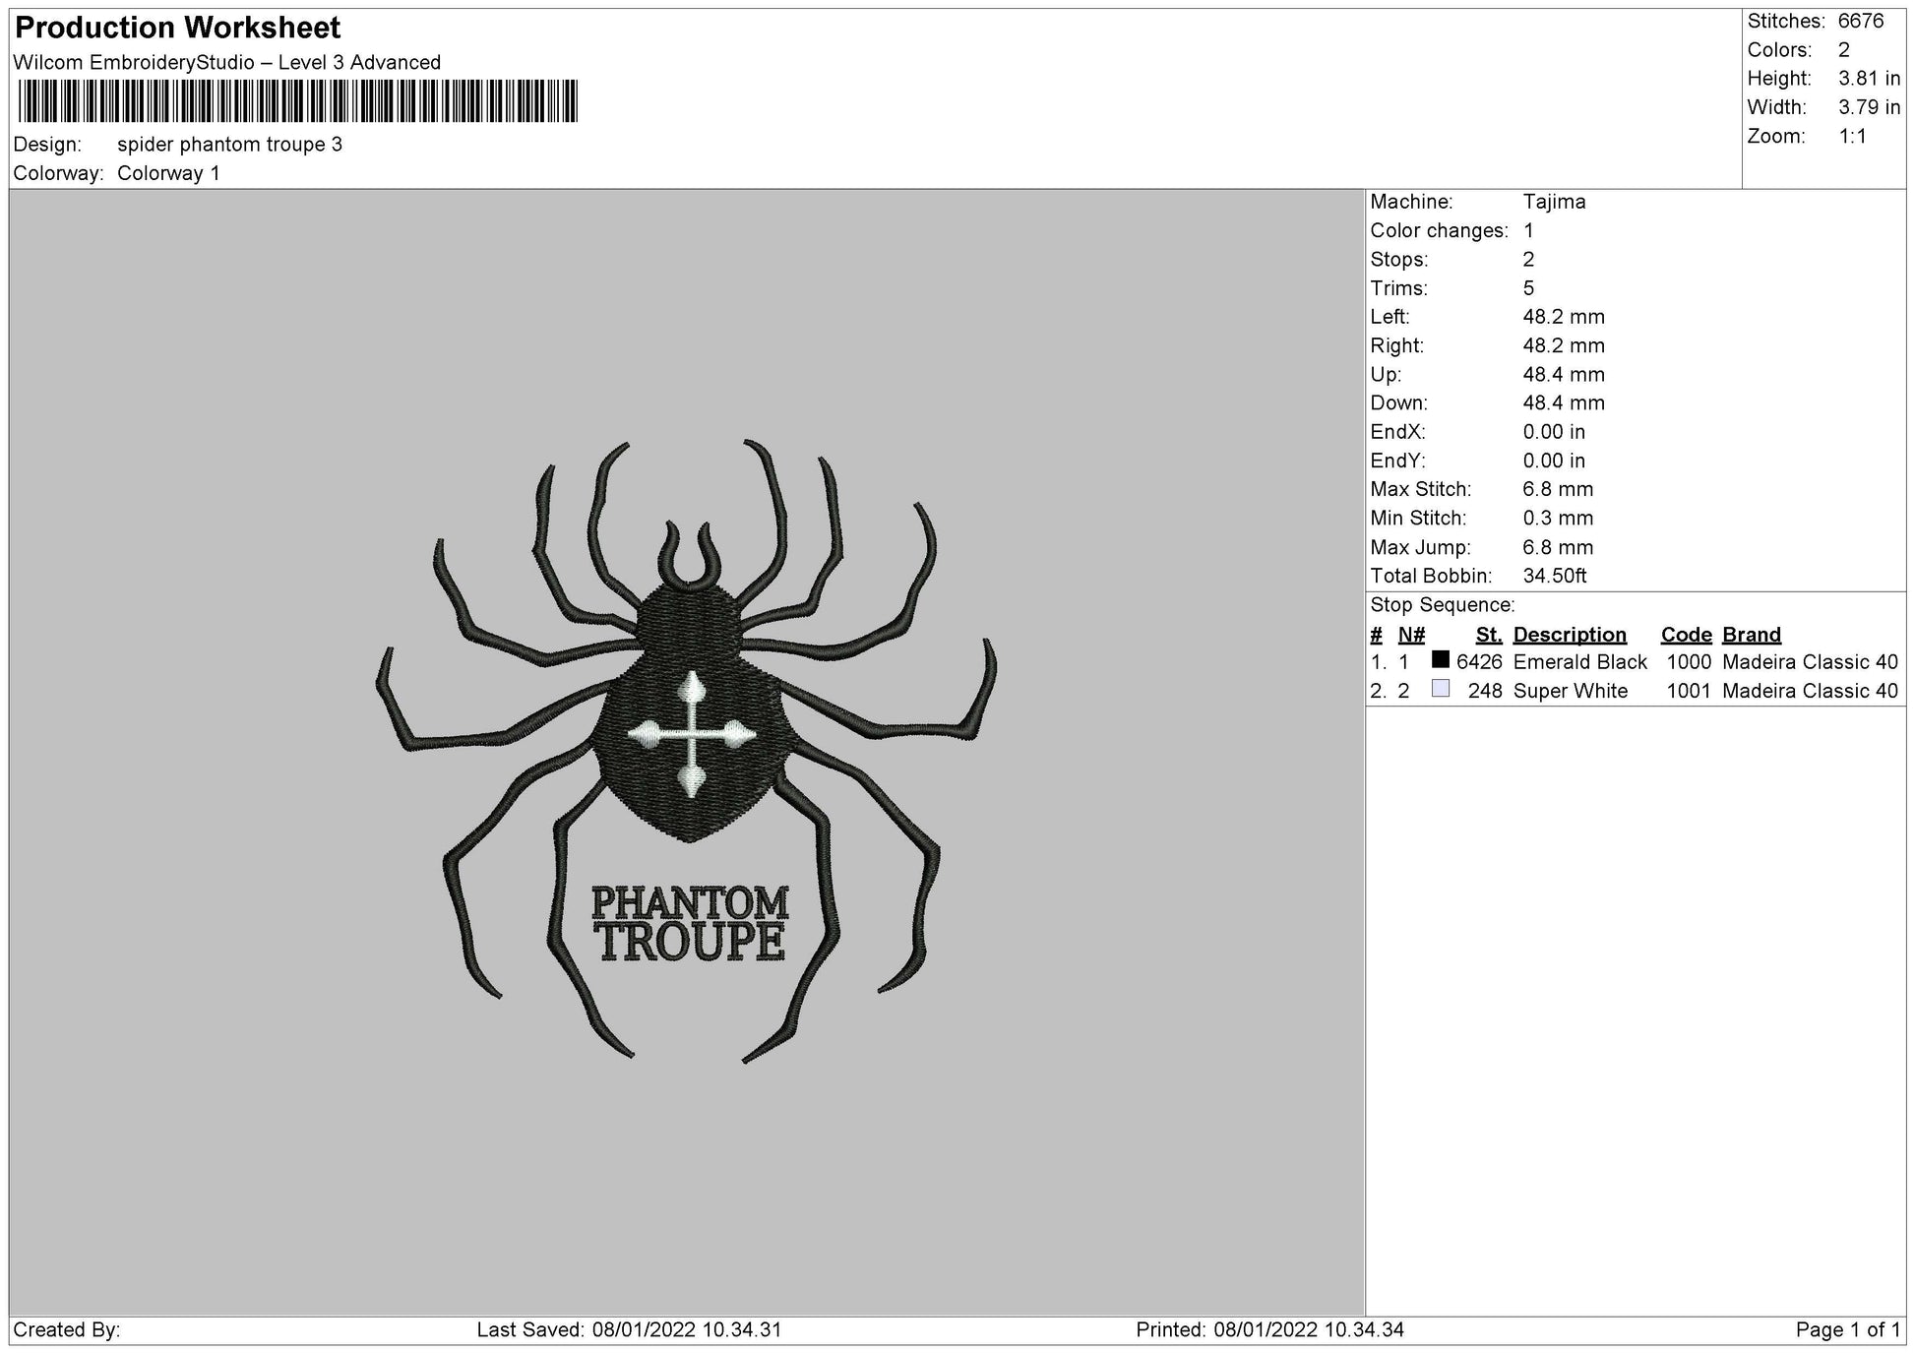This screenshot has height=1353, width=1915.
Task: Click the EndX value 0.00 in
Action: tap(1554, 432)
